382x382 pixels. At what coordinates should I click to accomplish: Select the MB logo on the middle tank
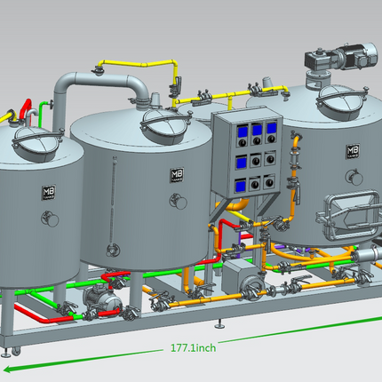coord(177,175)
